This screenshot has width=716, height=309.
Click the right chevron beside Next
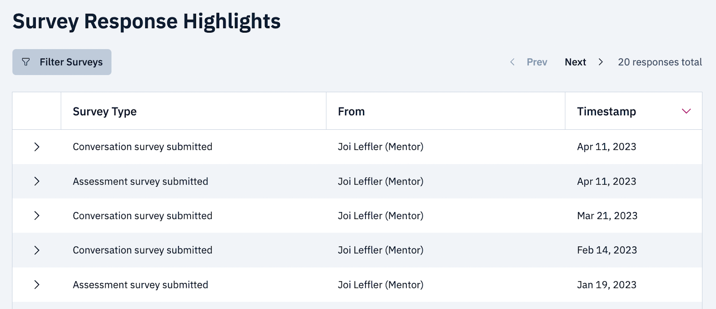click(601, 62)
